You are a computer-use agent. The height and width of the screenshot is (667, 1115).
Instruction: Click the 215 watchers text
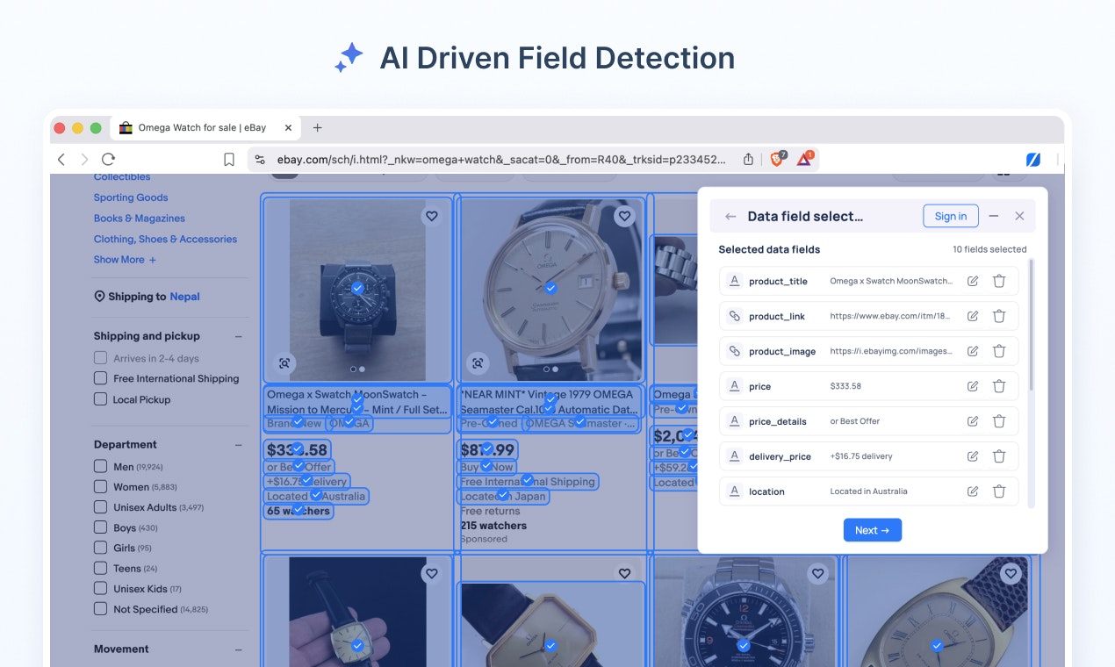tap(493, 526)
